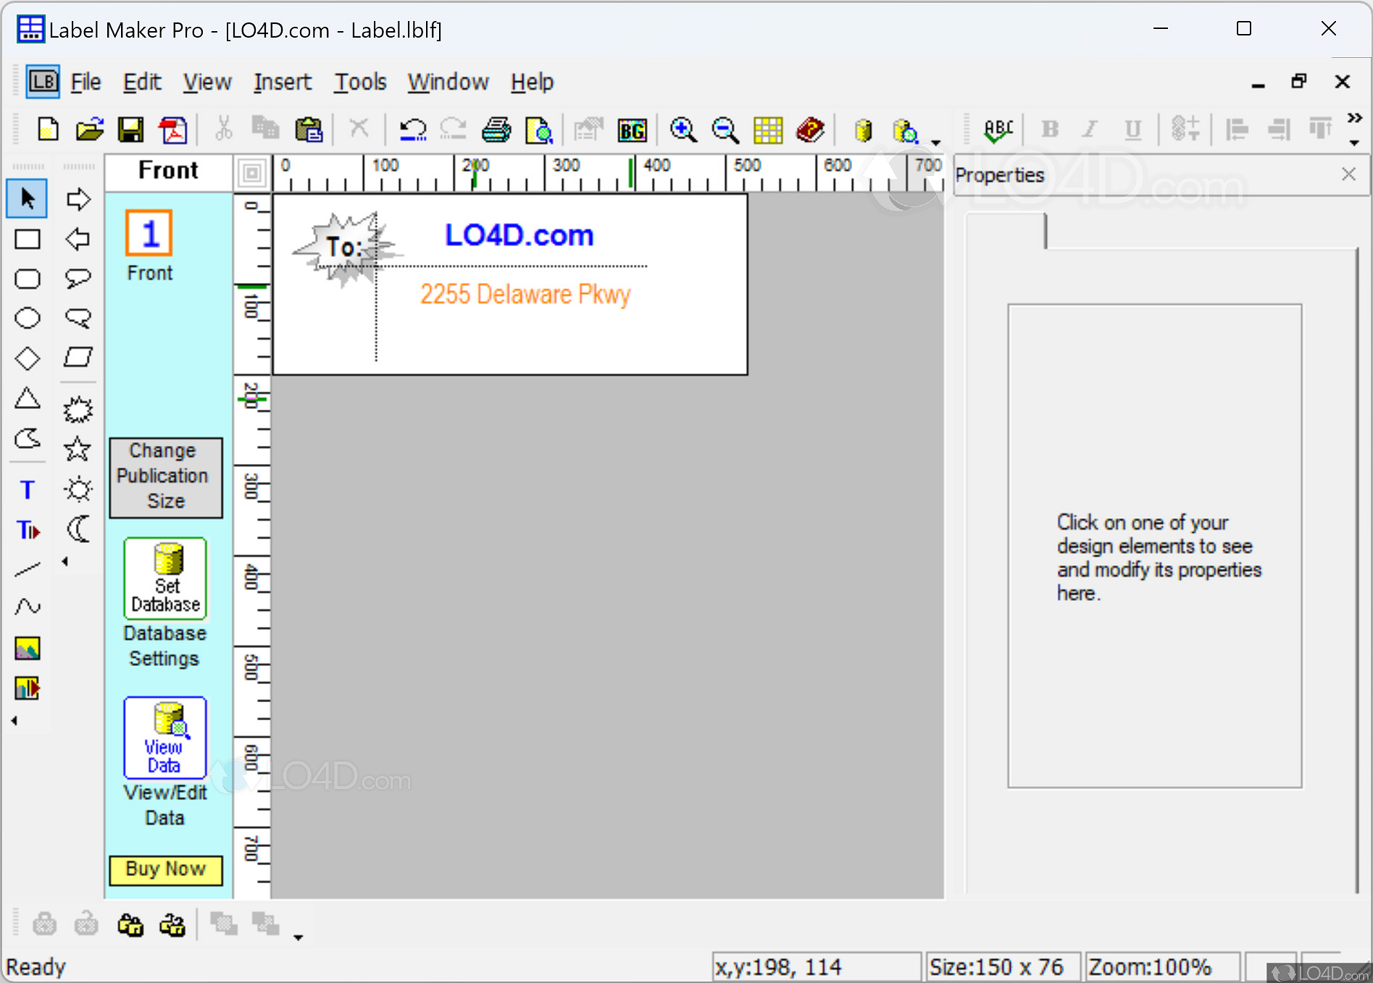Open the Tools menu
The width and height of the screenshot is (1373, 983).
pos(360,82)
